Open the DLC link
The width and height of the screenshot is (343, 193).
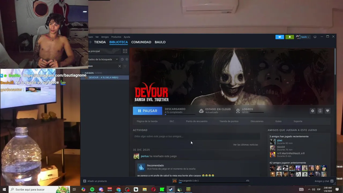172,121
